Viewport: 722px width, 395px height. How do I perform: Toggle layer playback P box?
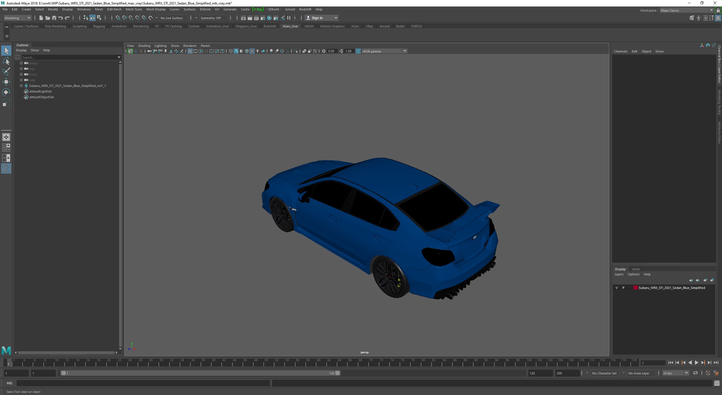(x=623, y=288)
